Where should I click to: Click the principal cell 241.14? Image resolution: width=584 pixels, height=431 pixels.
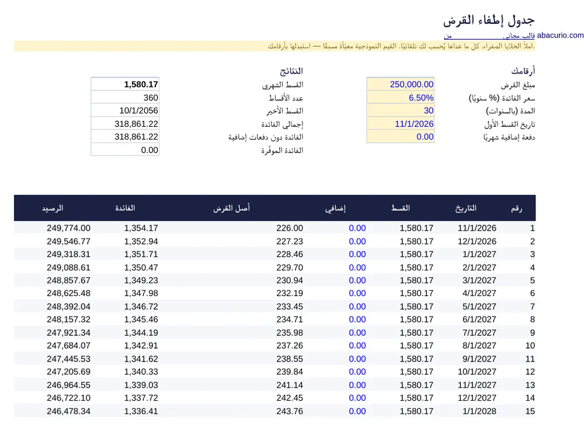click(290, 385)
